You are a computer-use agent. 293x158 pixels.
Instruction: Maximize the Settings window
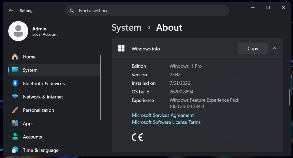tap(268, 7)
